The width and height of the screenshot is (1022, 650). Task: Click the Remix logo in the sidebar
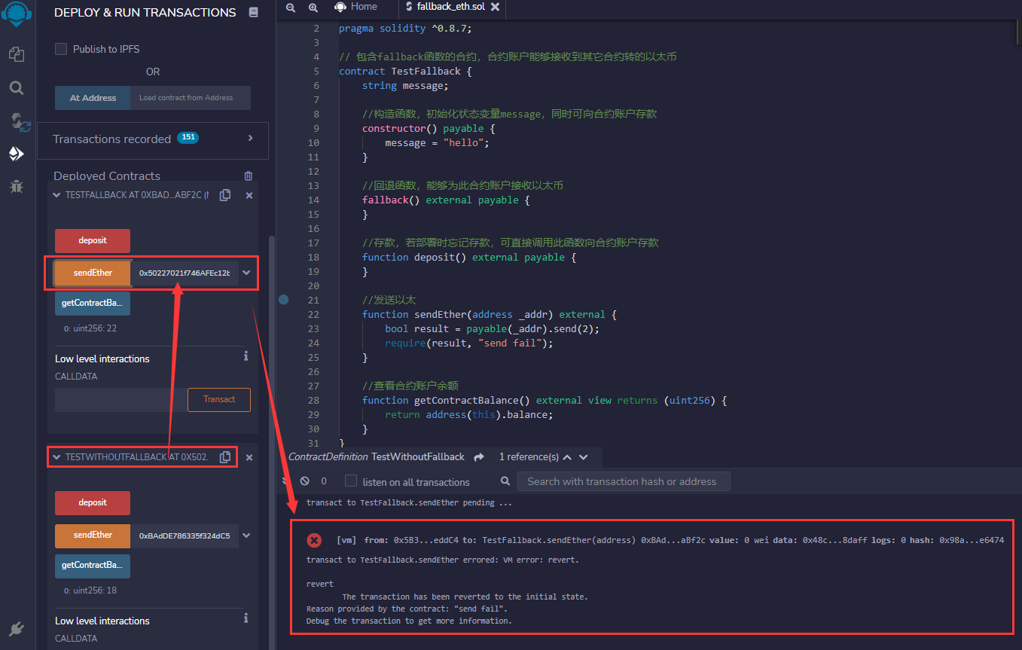tap(17, 14)
